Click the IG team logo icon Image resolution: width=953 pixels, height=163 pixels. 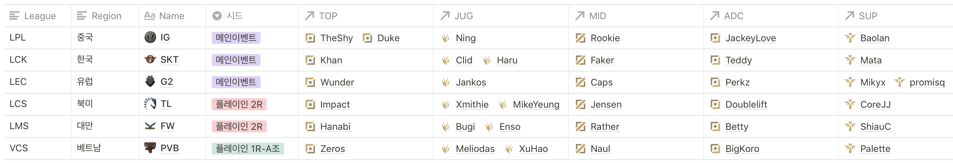[x=150, y=38]
